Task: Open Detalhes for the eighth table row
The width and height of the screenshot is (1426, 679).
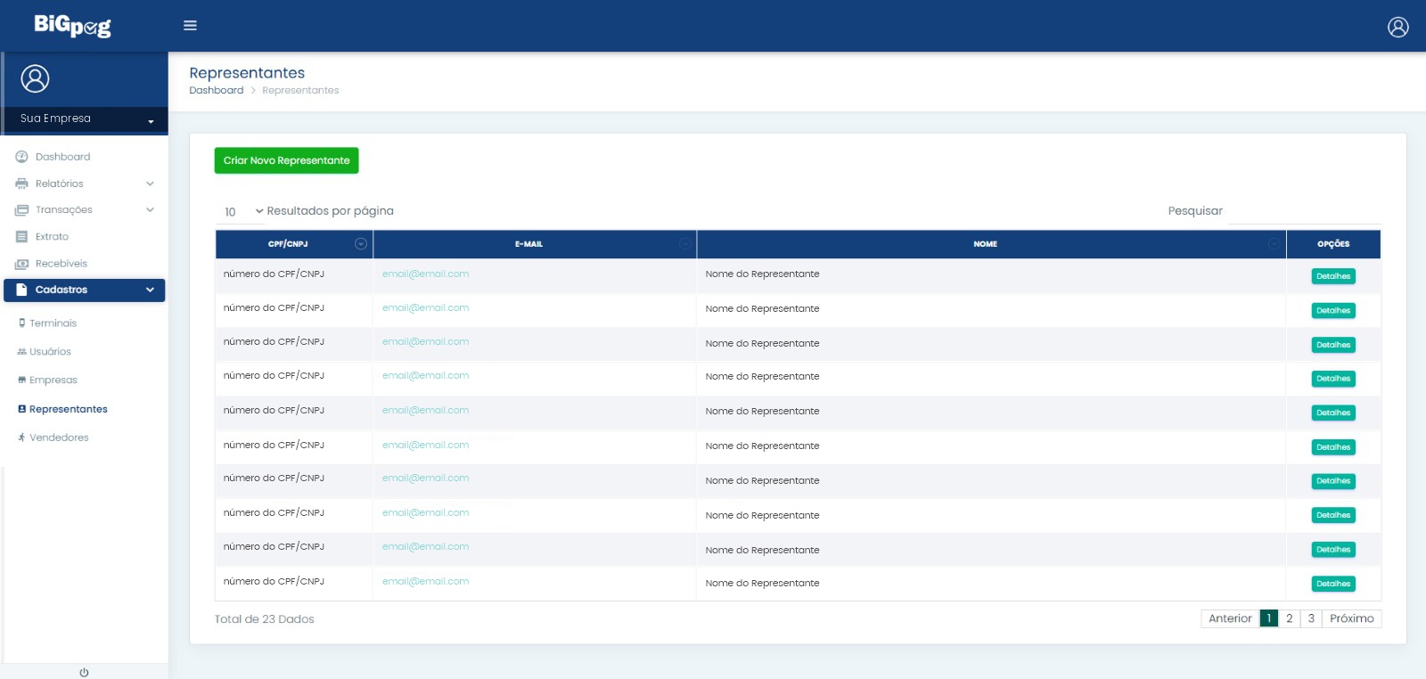Action: click(1333, 515)
